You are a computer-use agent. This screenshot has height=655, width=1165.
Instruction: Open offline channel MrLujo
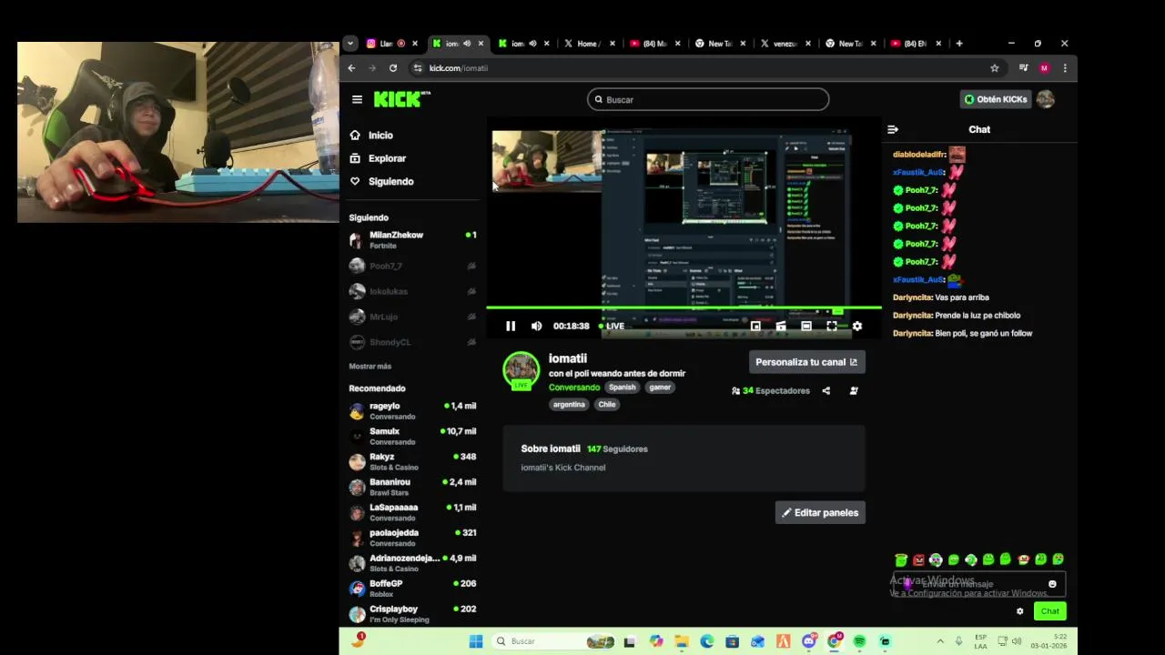click(413, 317)
